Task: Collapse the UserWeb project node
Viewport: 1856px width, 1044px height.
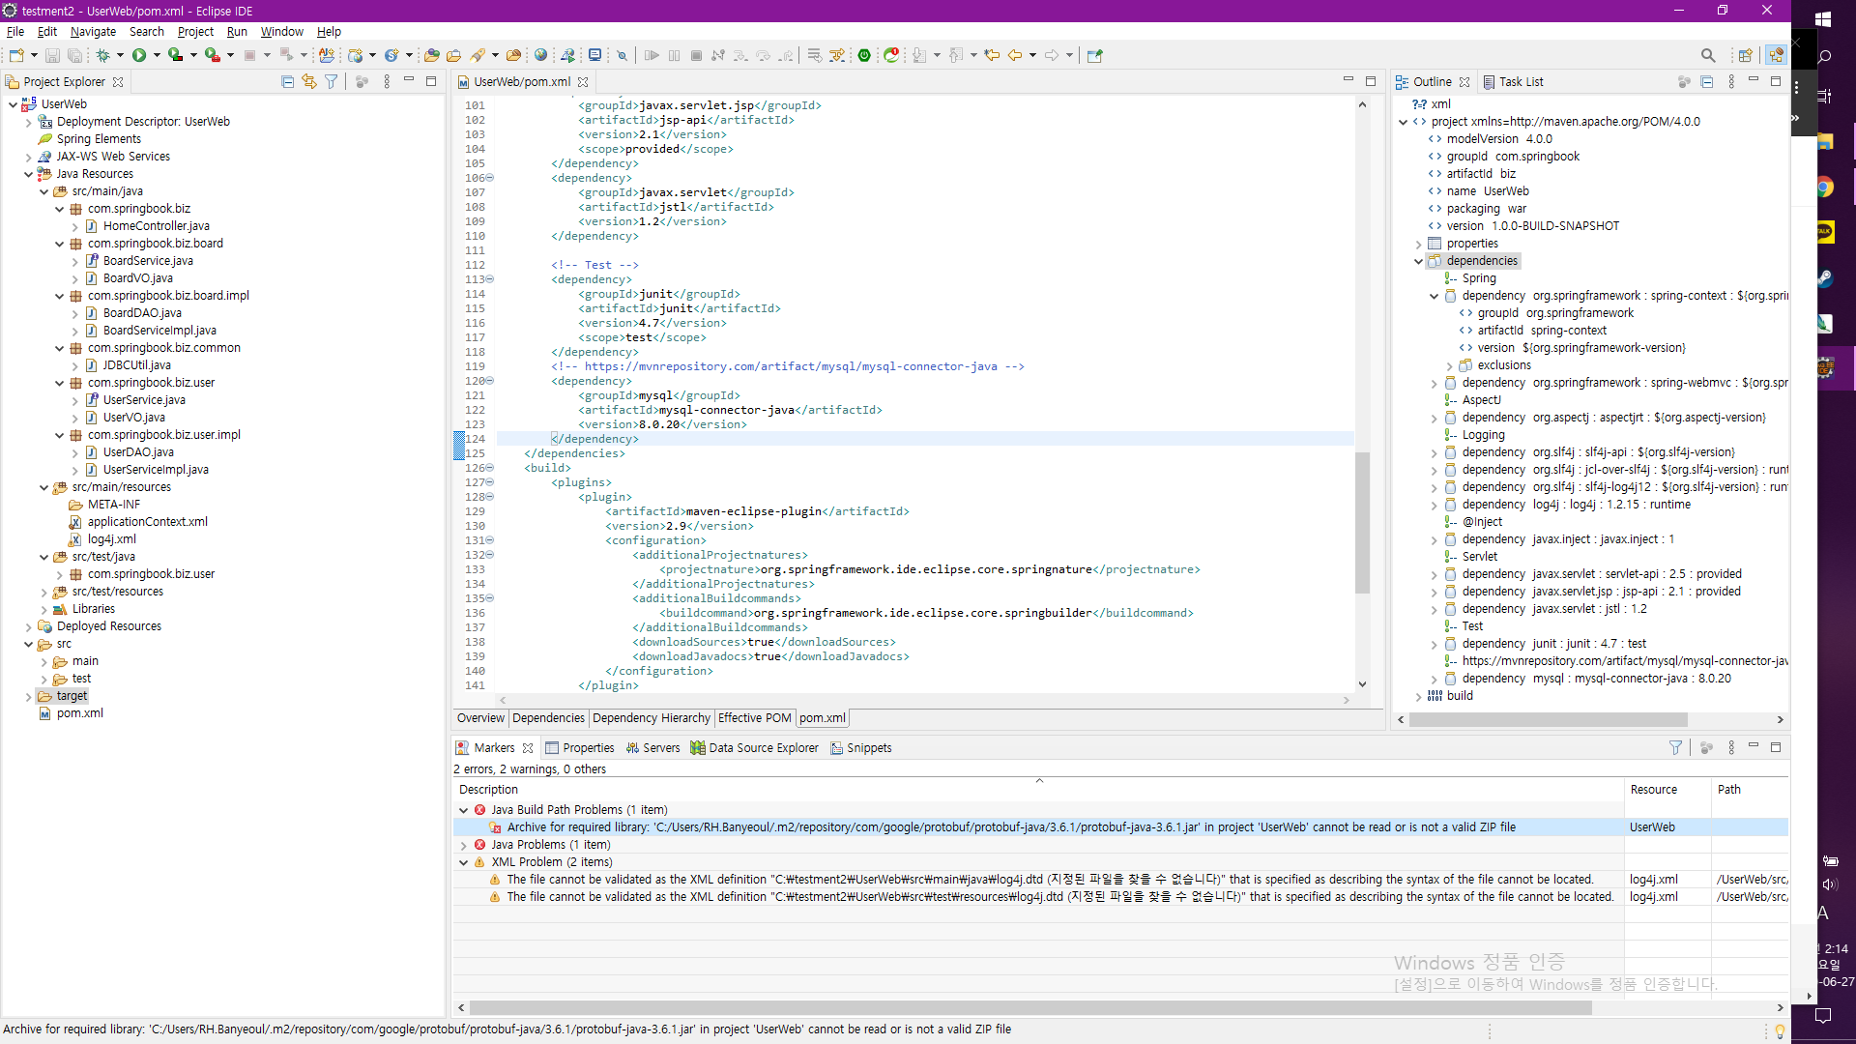Action: (x=13, y=104)
